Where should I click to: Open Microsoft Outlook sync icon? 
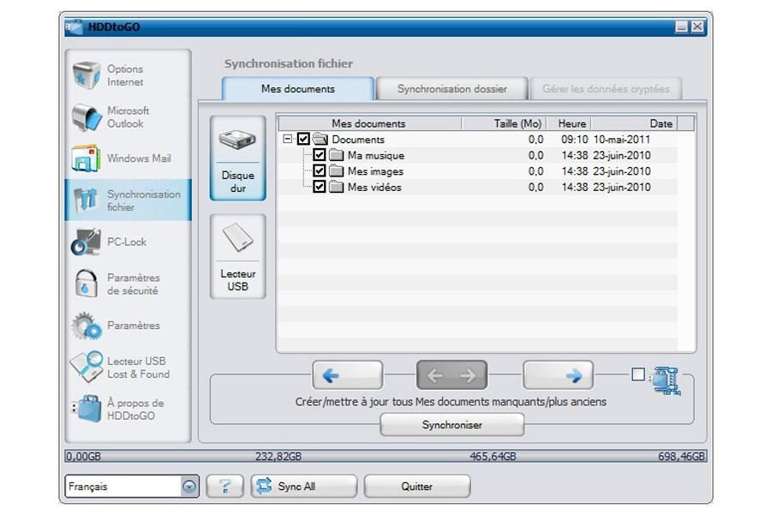tap(87, 117)
